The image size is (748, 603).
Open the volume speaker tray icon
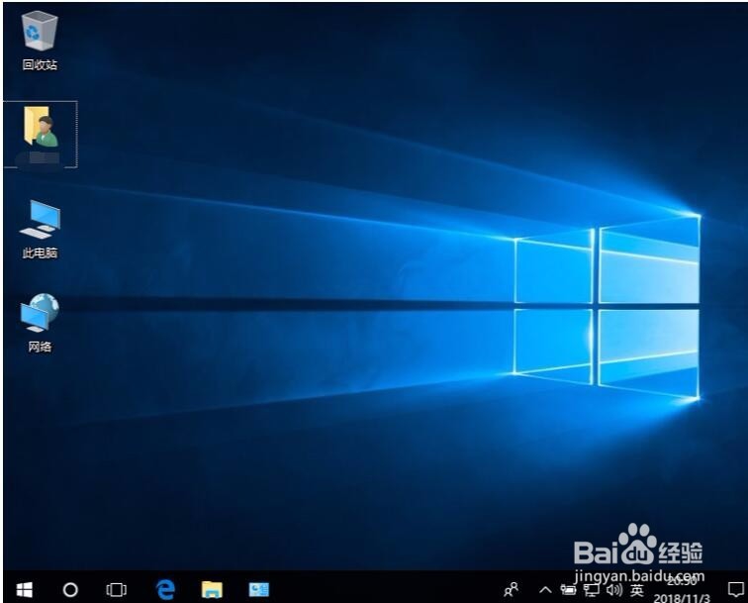[x=614, y=590]
